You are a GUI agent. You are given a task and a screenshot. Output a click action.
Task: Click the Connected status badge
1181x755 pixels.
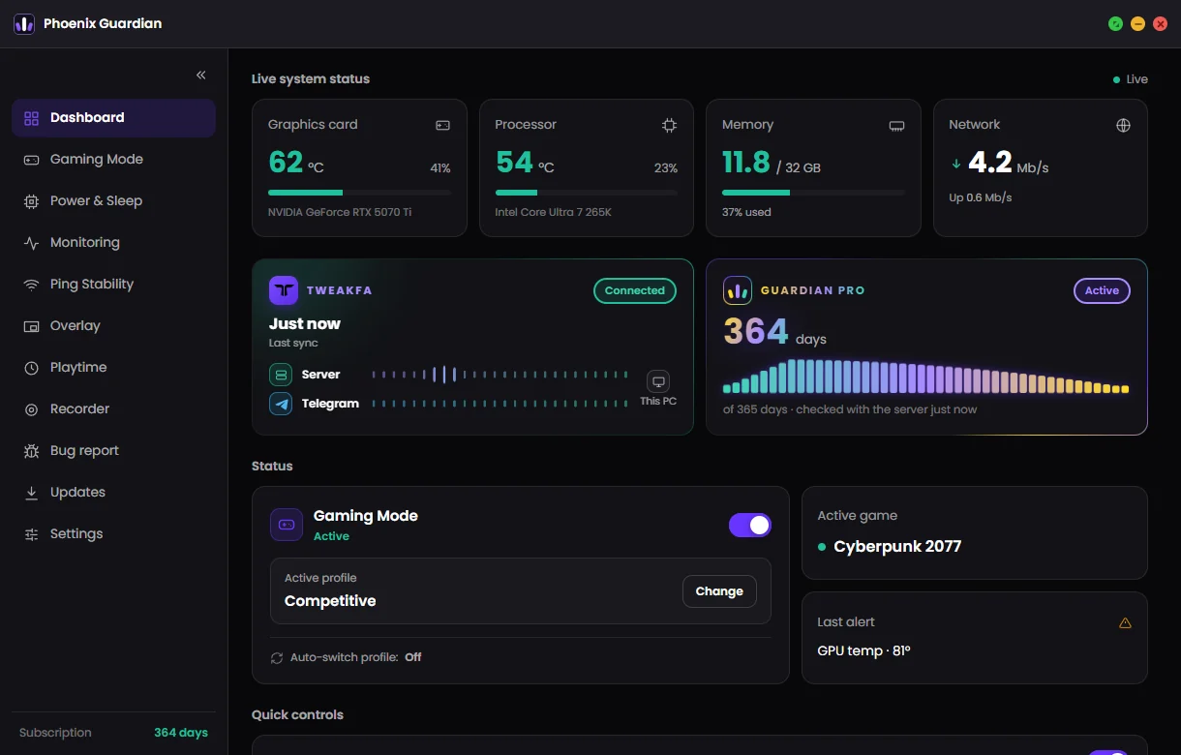click(x=635, y=290)
